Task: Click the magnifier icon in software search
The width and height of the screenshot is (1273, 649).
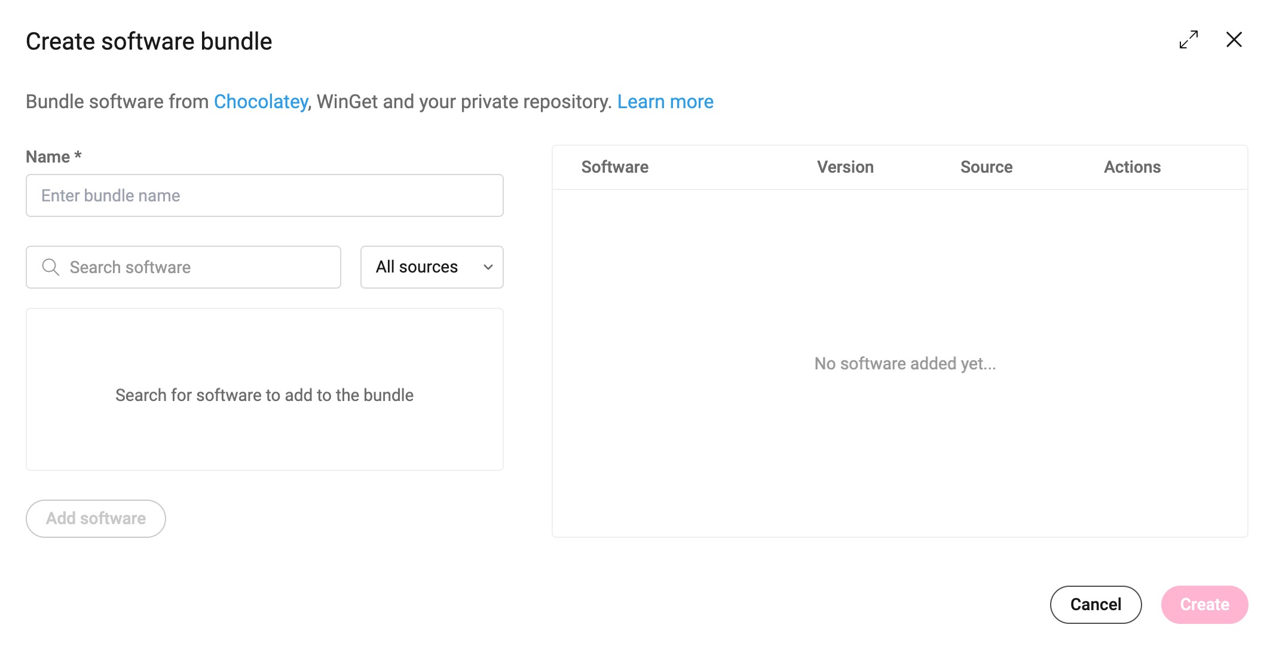Action: (51, 267)
